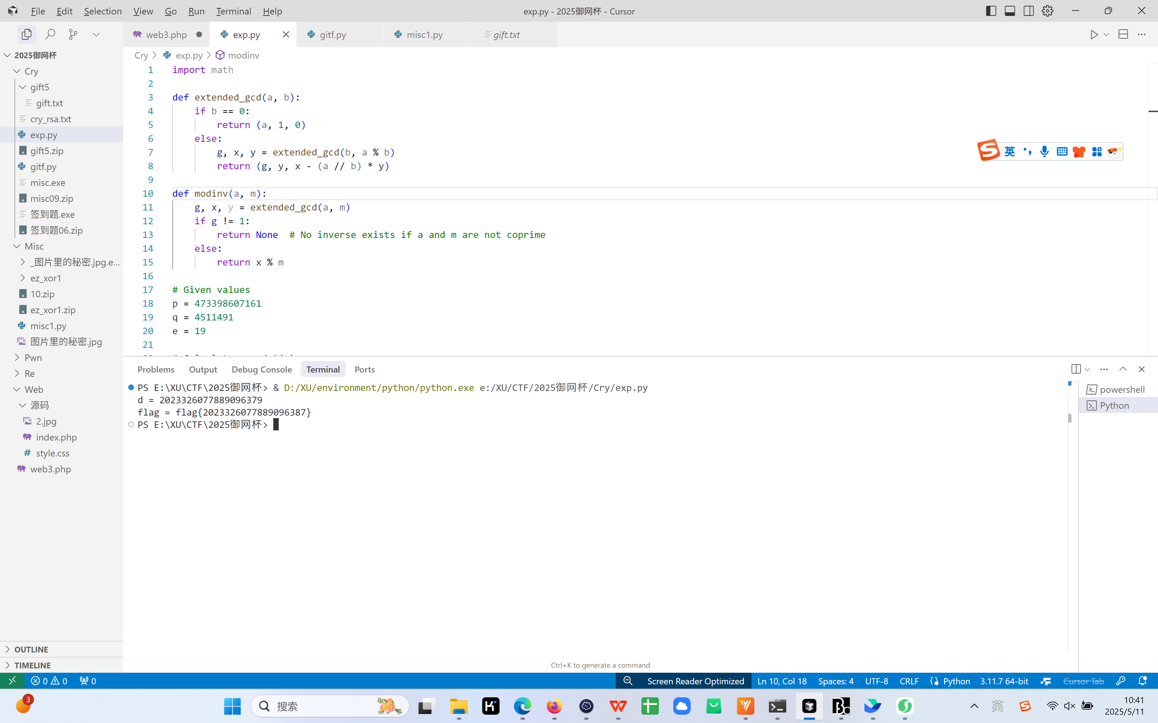Open notifications bell icon
The image size is (1158, 723).
pyautogui.click(x=1143, y=680)
